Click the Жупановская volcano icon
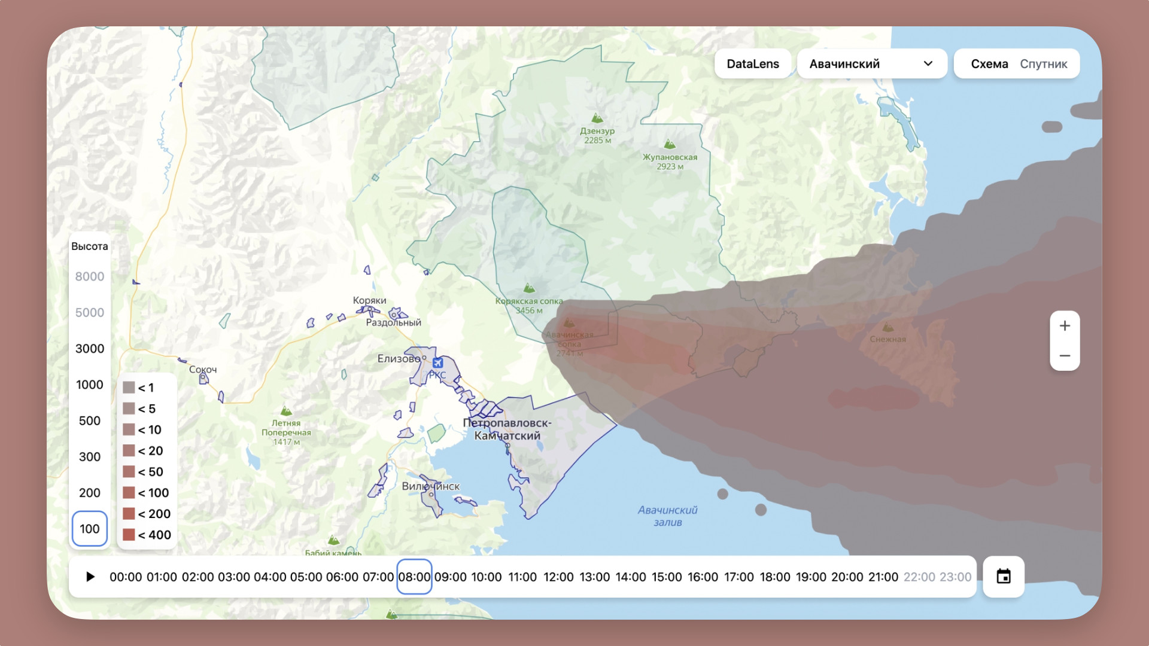The height and width of the screenshot is (646, 1149). pyautogui.click(x=670, y=145)
